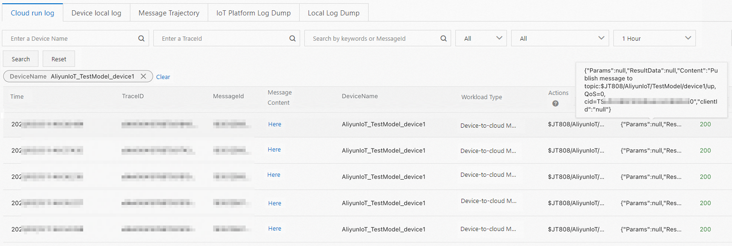Switch to the Device local log tab
This screenshot has height=246, width=732.
(96, 13)
